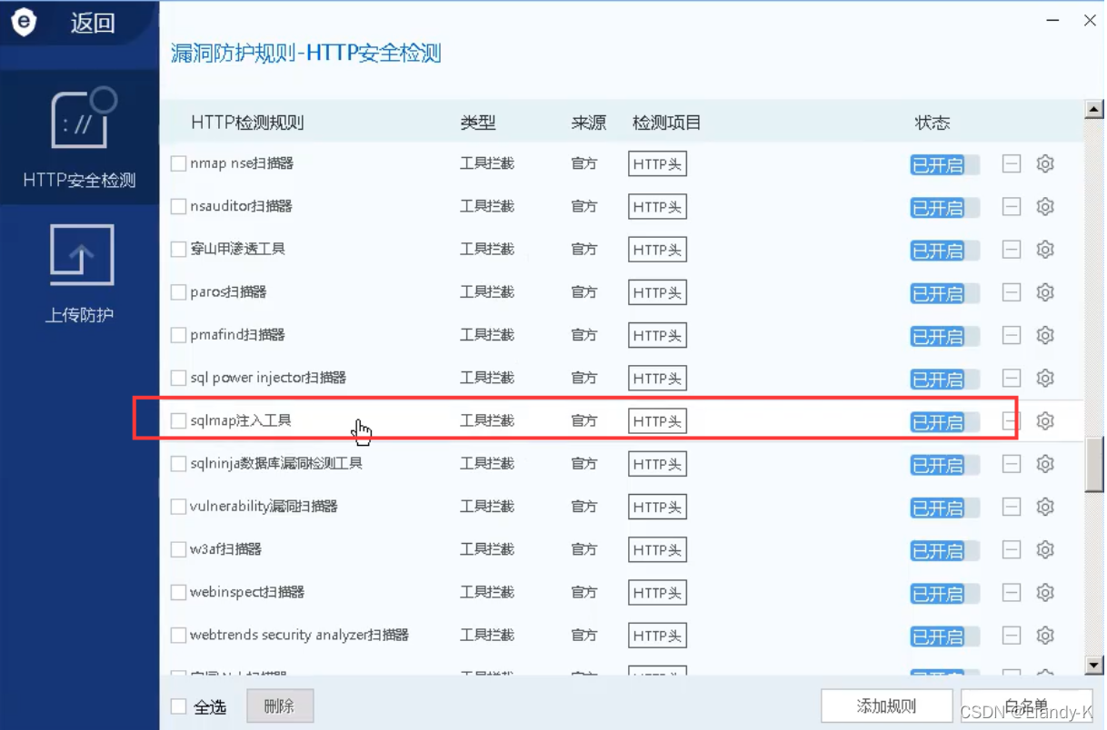Click scrollbar up arrow of rule list
Image resolution: width=1107 pixels, height=730 pixels.
tap(1094, 111)
